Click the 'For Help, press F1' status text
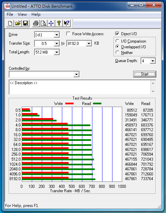Screen dimensions: 166x213 point(21,206)
